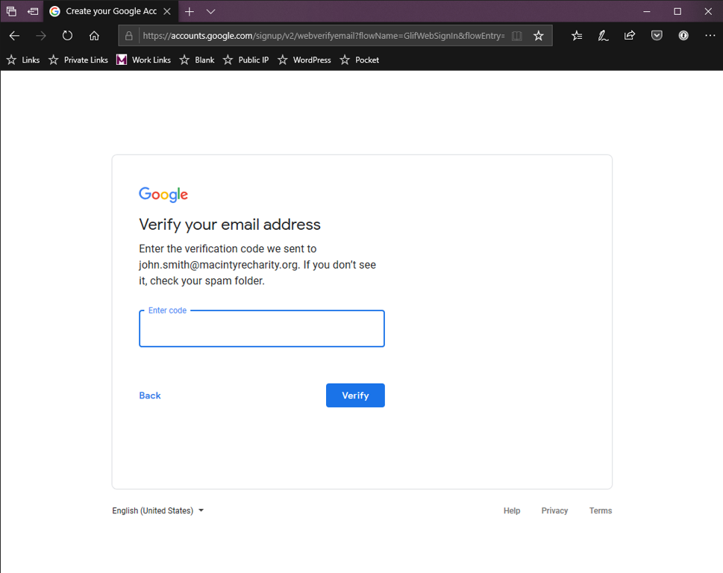Open the Work Links bookmark
Image resolution: width=723 pixels, height=573 pixels.
[x=143, y=60]
